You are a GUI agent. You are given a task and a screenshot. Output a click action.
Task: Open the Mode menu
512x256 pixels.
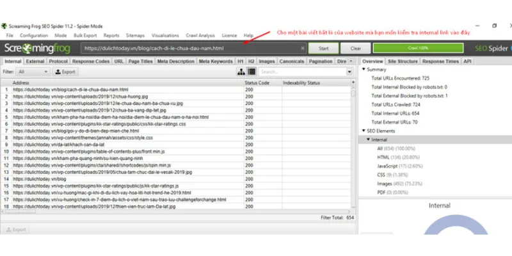coord(60,35)
